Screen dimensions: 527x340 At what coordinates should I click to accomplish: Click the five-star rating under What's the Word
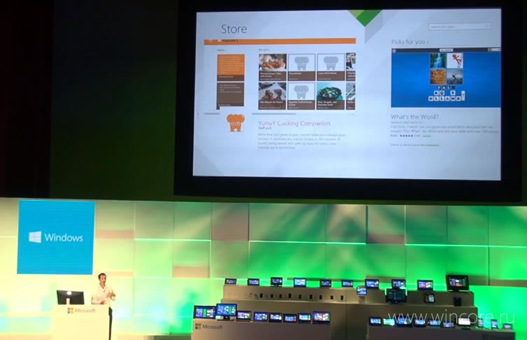(406, 136)
